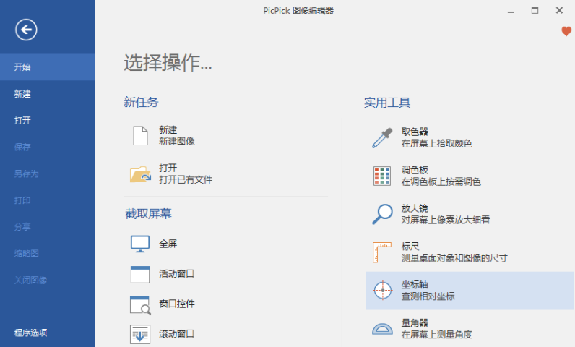Click the crosshair icon for 坐标轴
This screenshot has width=575, height=347.
tap(382, 291)
